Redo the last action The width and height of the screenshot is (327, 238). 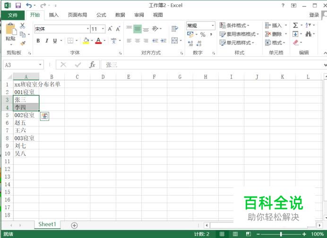click(43, 5)
